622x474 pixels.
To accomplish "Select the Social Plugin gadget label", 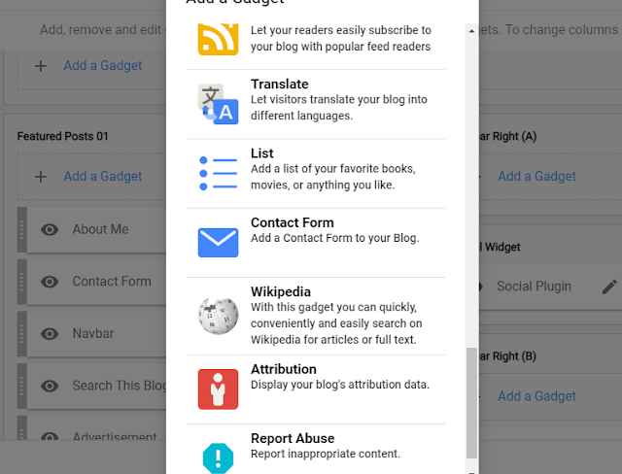I will (534, 287).
